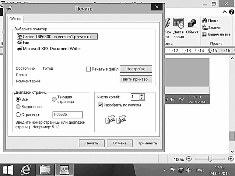The image size is (235, 176).
Task: Zoom out with the minus icon
Action: tap(189, 159)
